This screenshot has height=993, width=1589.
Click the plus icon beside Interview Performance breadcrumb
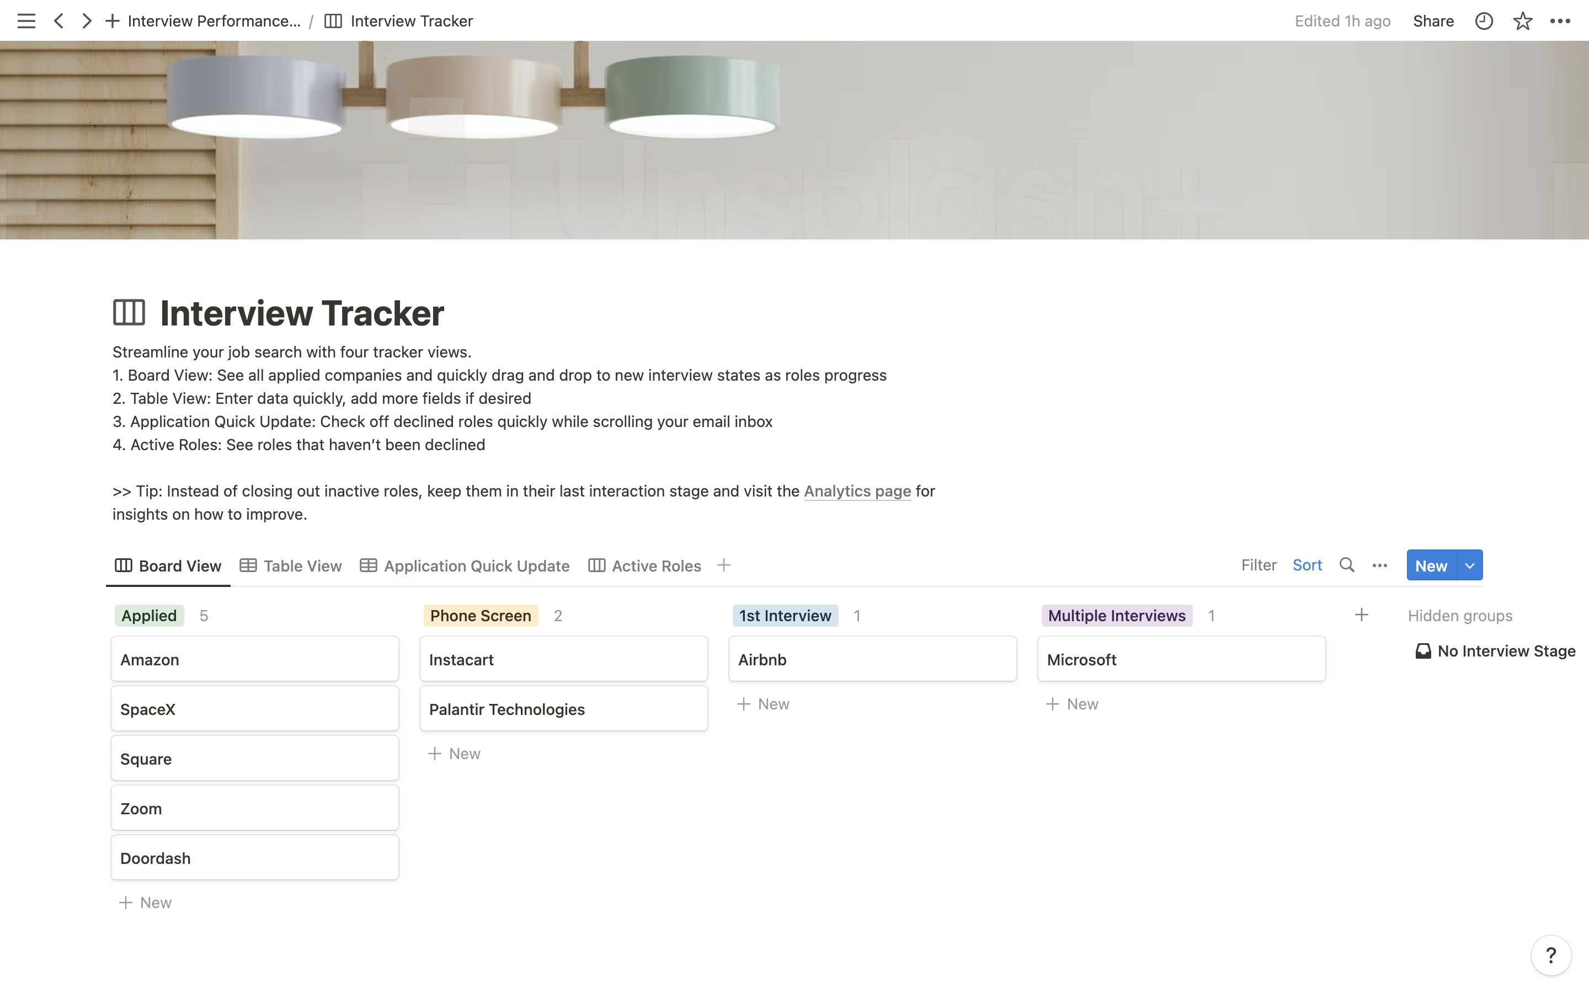(x=113, y=21)
